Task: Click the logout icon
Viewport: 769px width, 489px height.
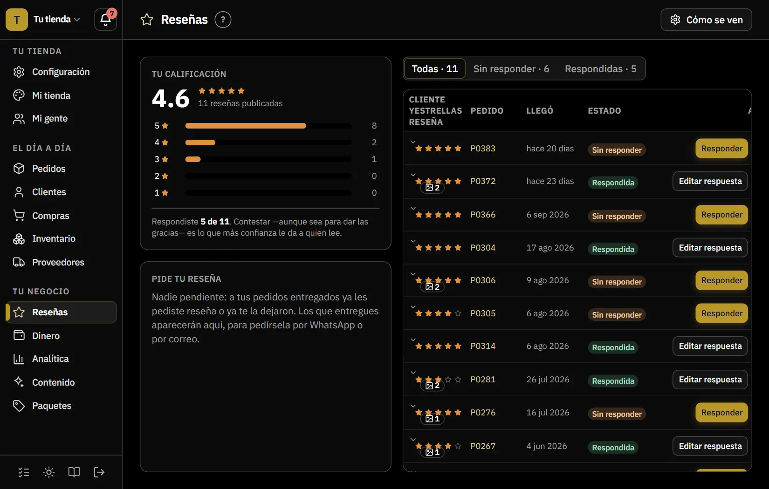Action: (x=99, y=472)
